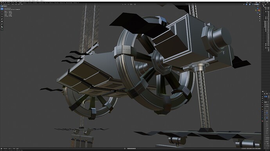Toggle X-ray mode in viewport header

(253, 4)
